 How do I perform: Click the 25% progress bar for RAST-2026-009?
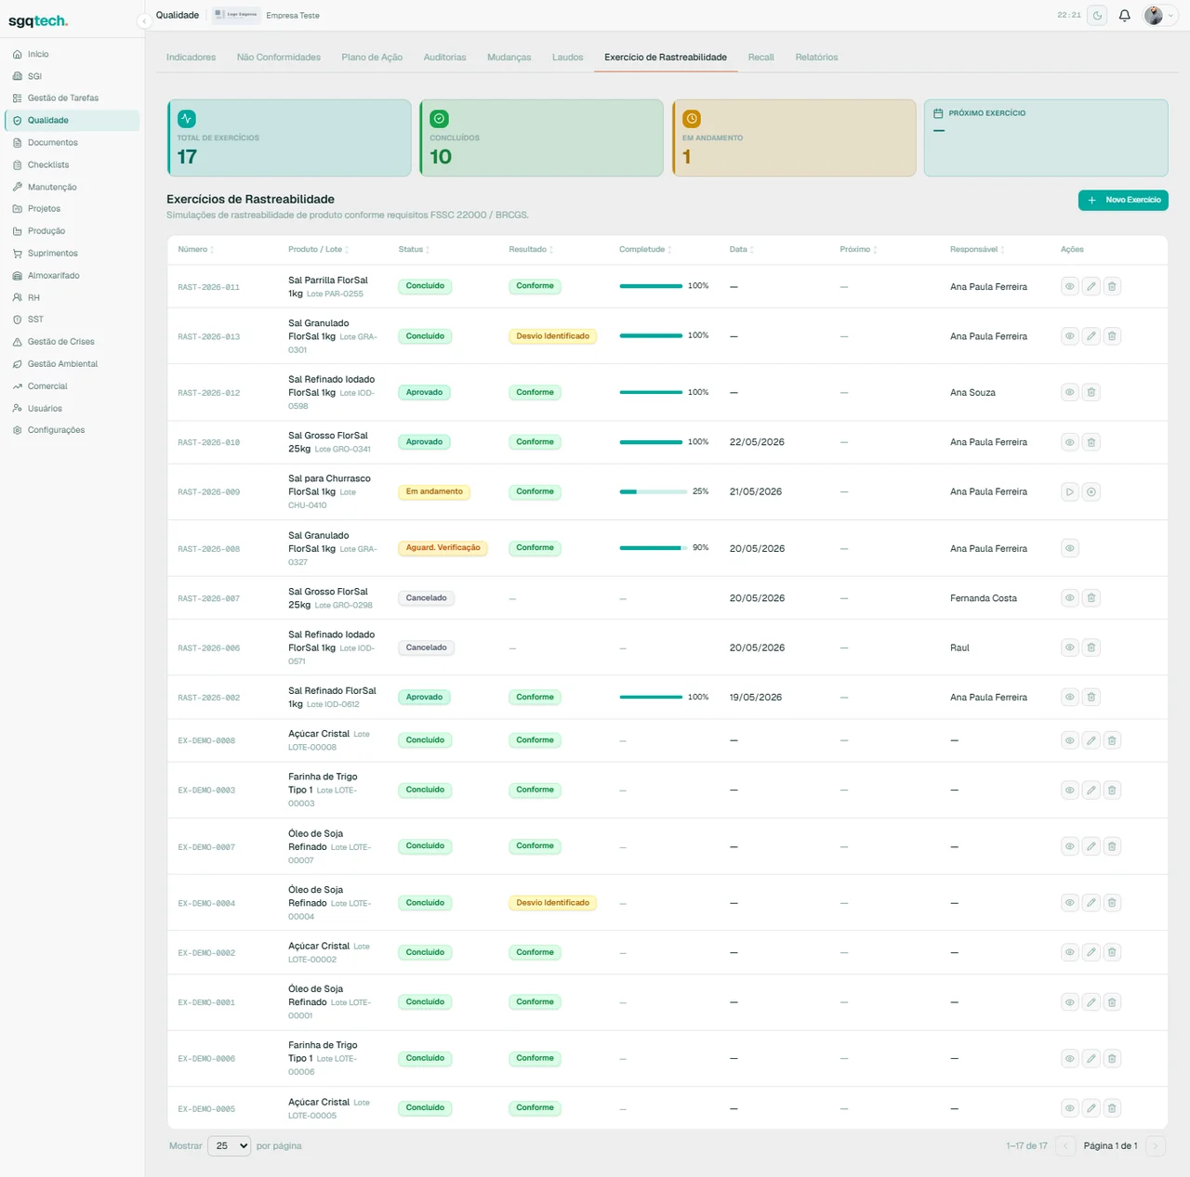[651, 491]
